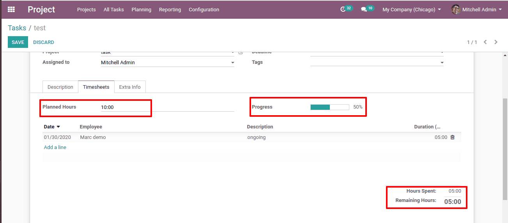Open Configuration menu
This screenshot has width=508, height=223.
coord(204,9)
